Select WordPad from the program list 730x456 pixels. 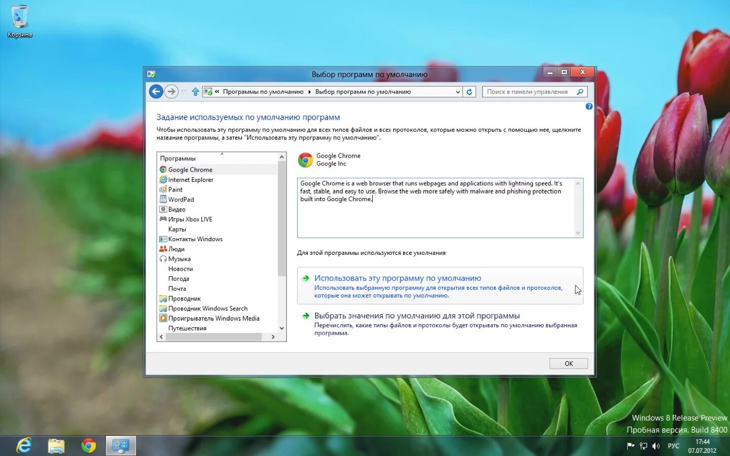(180, 199)
